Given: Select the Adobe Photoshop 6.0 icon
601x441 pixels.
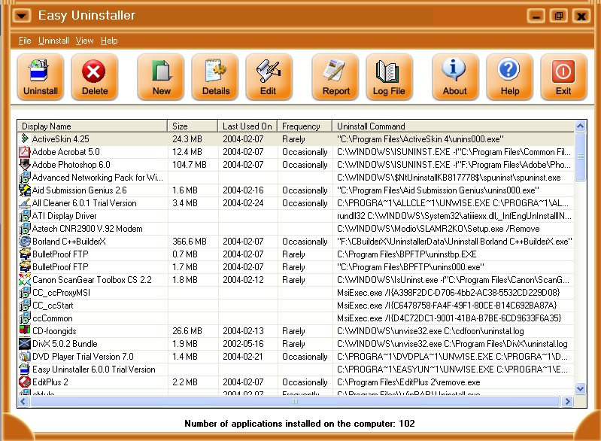Looking at the screenshot, I should [x=25, y=164].
